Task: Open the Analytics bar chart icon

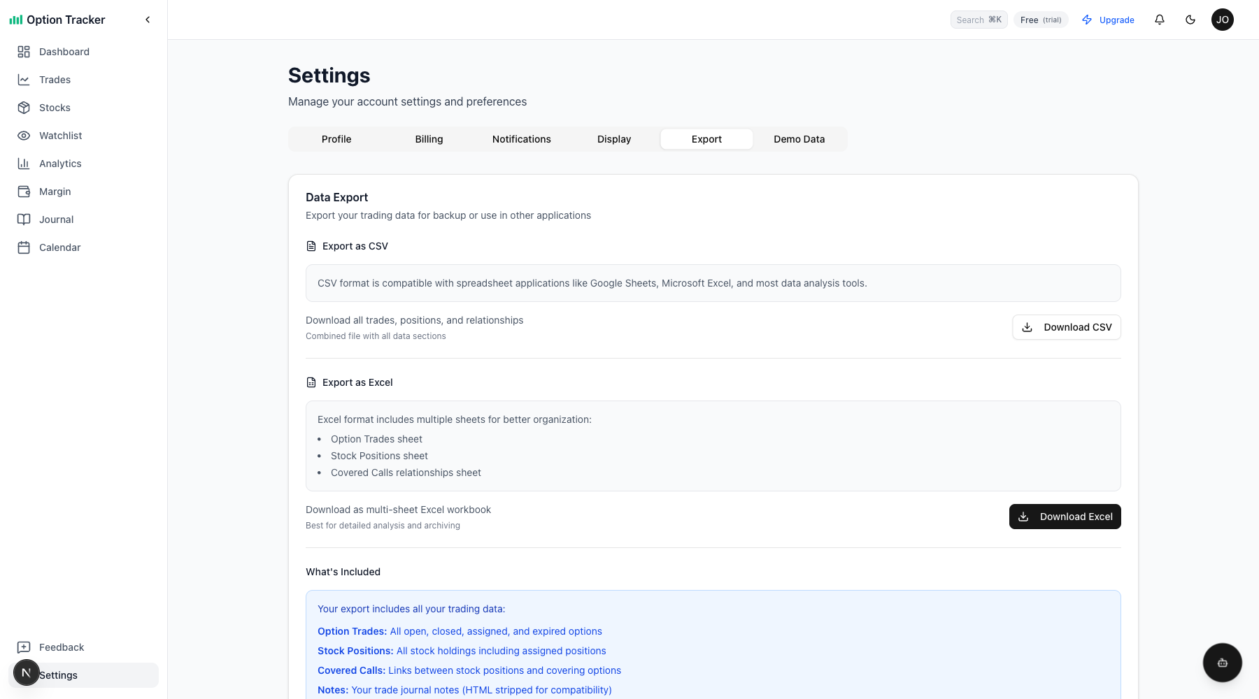Action: [24, 164]
